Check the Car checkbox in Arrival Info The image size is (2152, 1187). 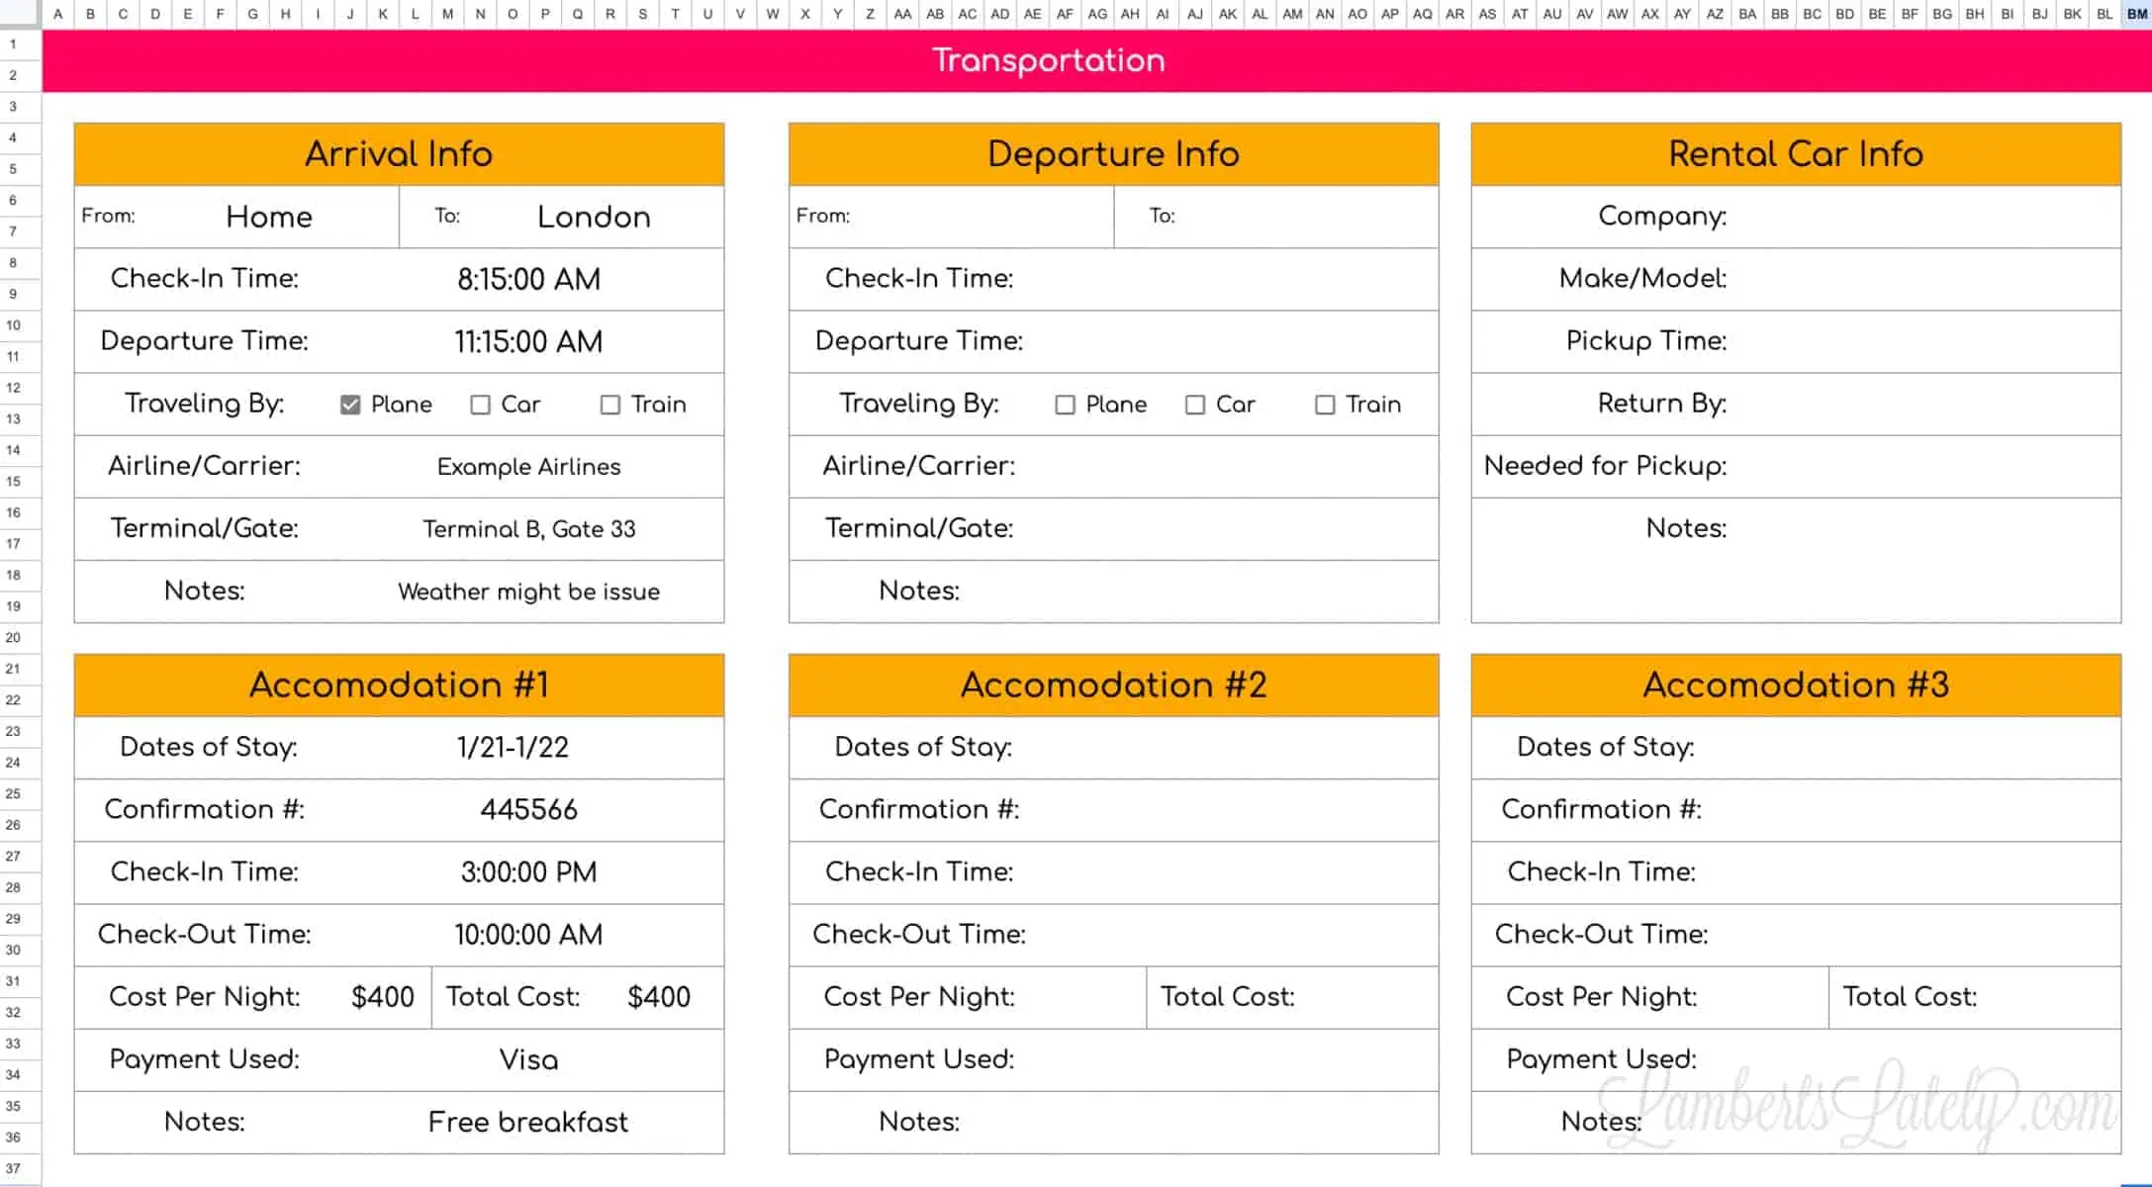(481, 404)
